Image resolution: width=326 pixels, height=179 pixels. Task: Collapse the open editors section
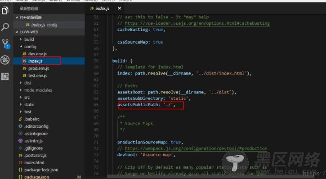tap(17, 17)
